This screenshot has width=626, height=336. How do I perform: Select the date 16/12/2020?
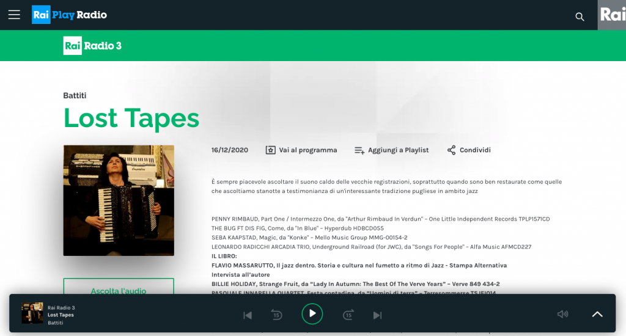(230, 150)
